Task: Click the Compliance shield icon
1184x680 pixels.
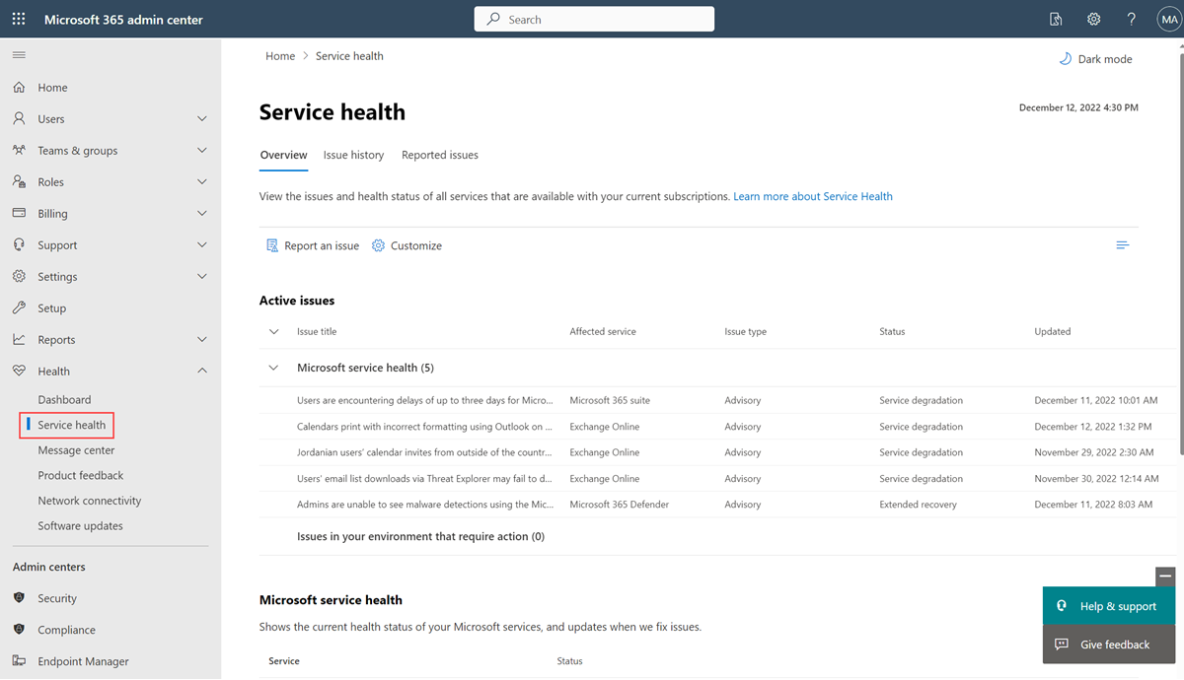Action: 19,630
